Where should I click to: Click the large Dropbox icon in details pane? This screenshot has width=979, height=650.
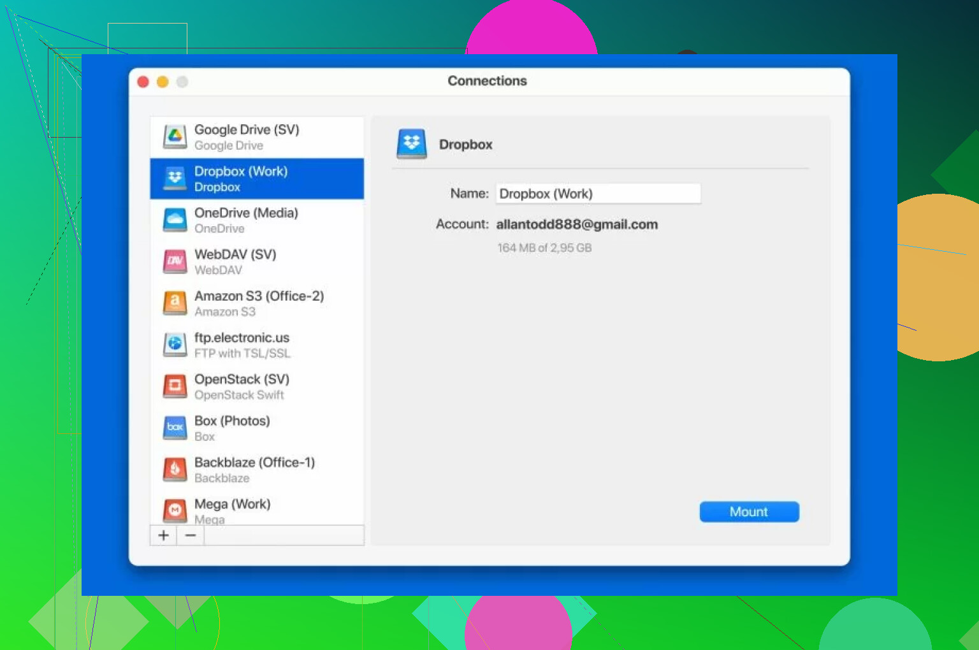(412, 144)
